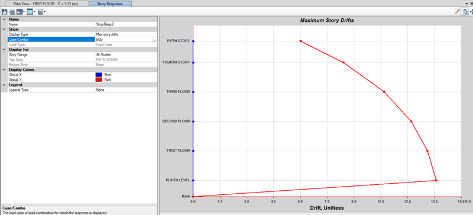Click the document export icon

[x=40, y=12]
